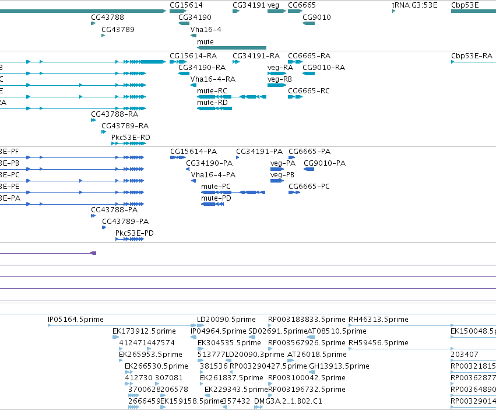This screenshot has height=410, width=496.
Task: Select protein CG15614-PA
Action: [194, 152]
